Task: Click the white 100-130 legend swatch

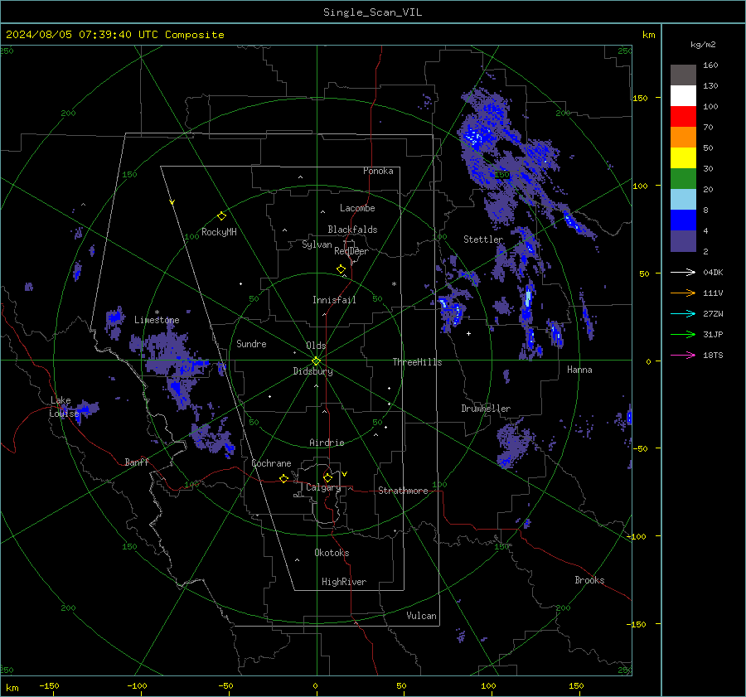Action: click(x=683, y=95)
